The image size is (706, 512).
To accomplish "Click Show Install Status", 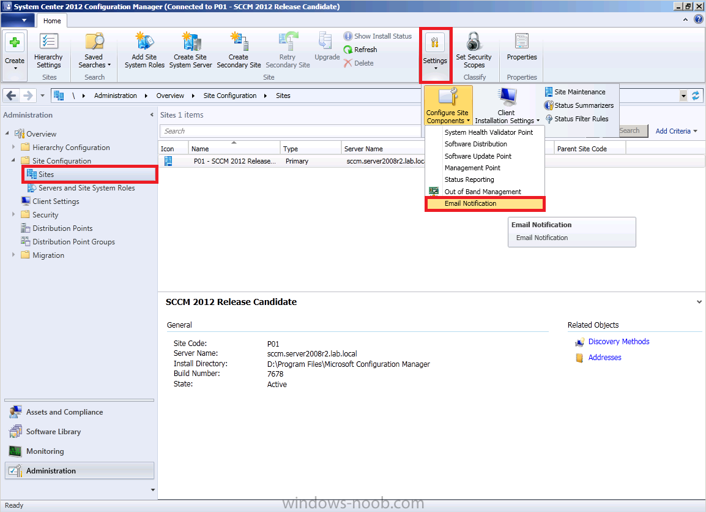I will point(377,36).
